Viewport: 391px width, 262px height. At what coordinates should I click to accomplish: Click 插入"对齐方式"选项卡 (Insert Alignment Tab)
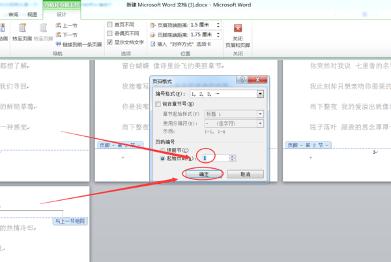[181, 44]
